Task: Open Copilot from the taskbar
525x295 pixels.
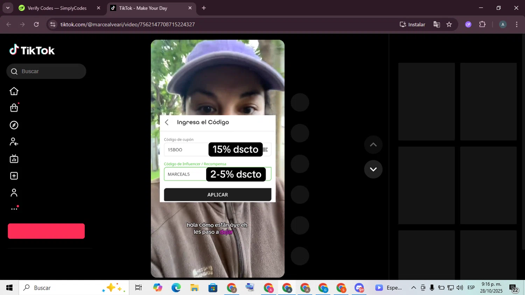Action: pos(158,288)
